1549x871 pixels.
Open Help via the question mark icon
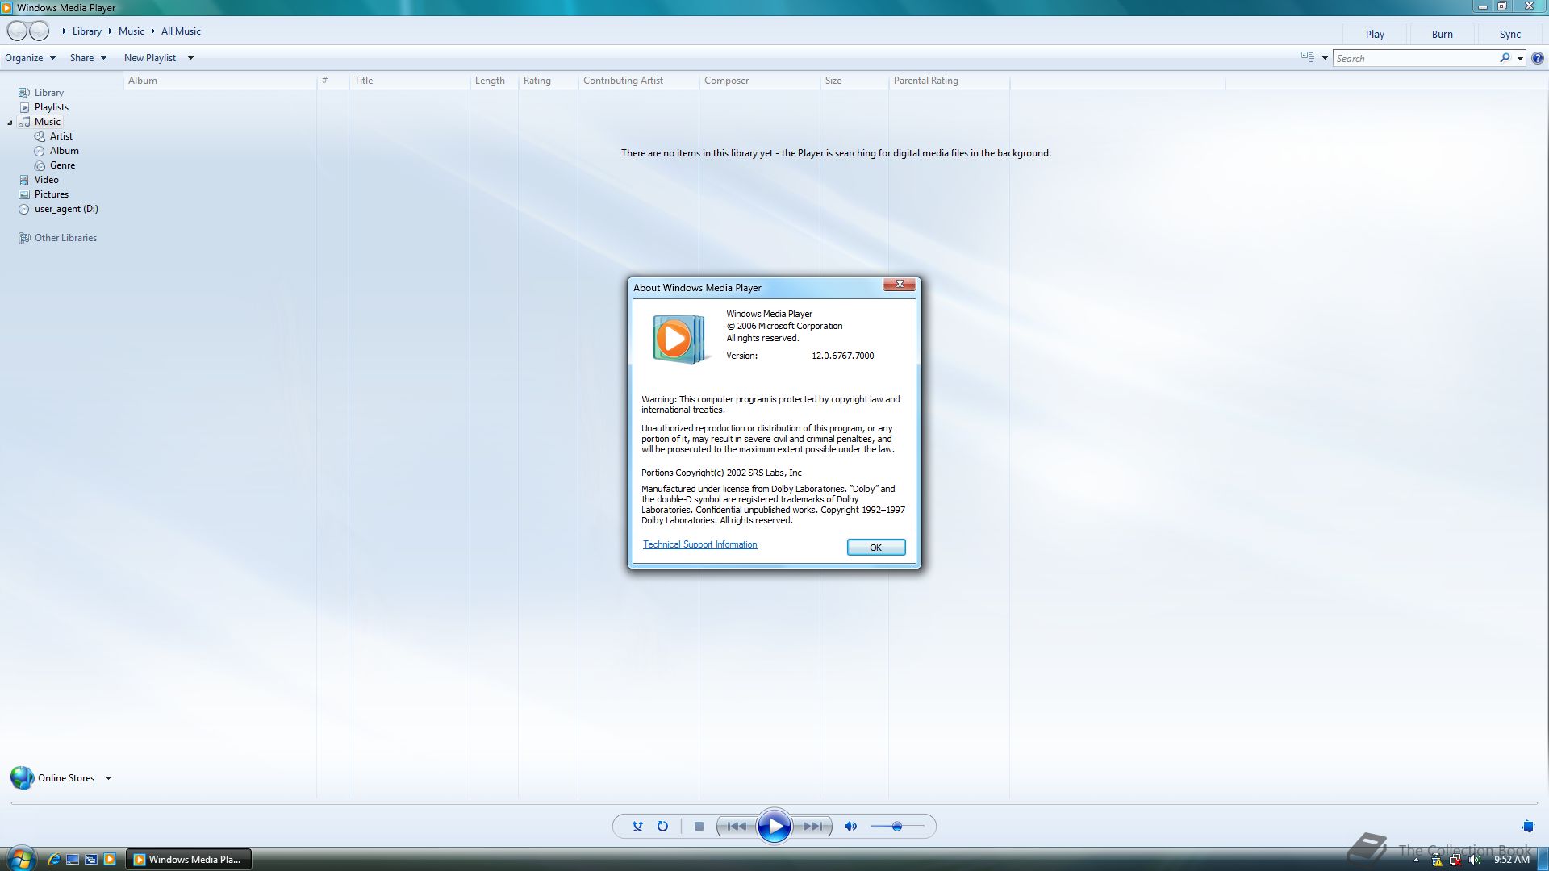1538,58
